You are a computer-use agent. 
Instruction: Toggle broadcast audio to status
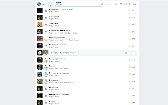pyautogui.click(x=125, y=4)
